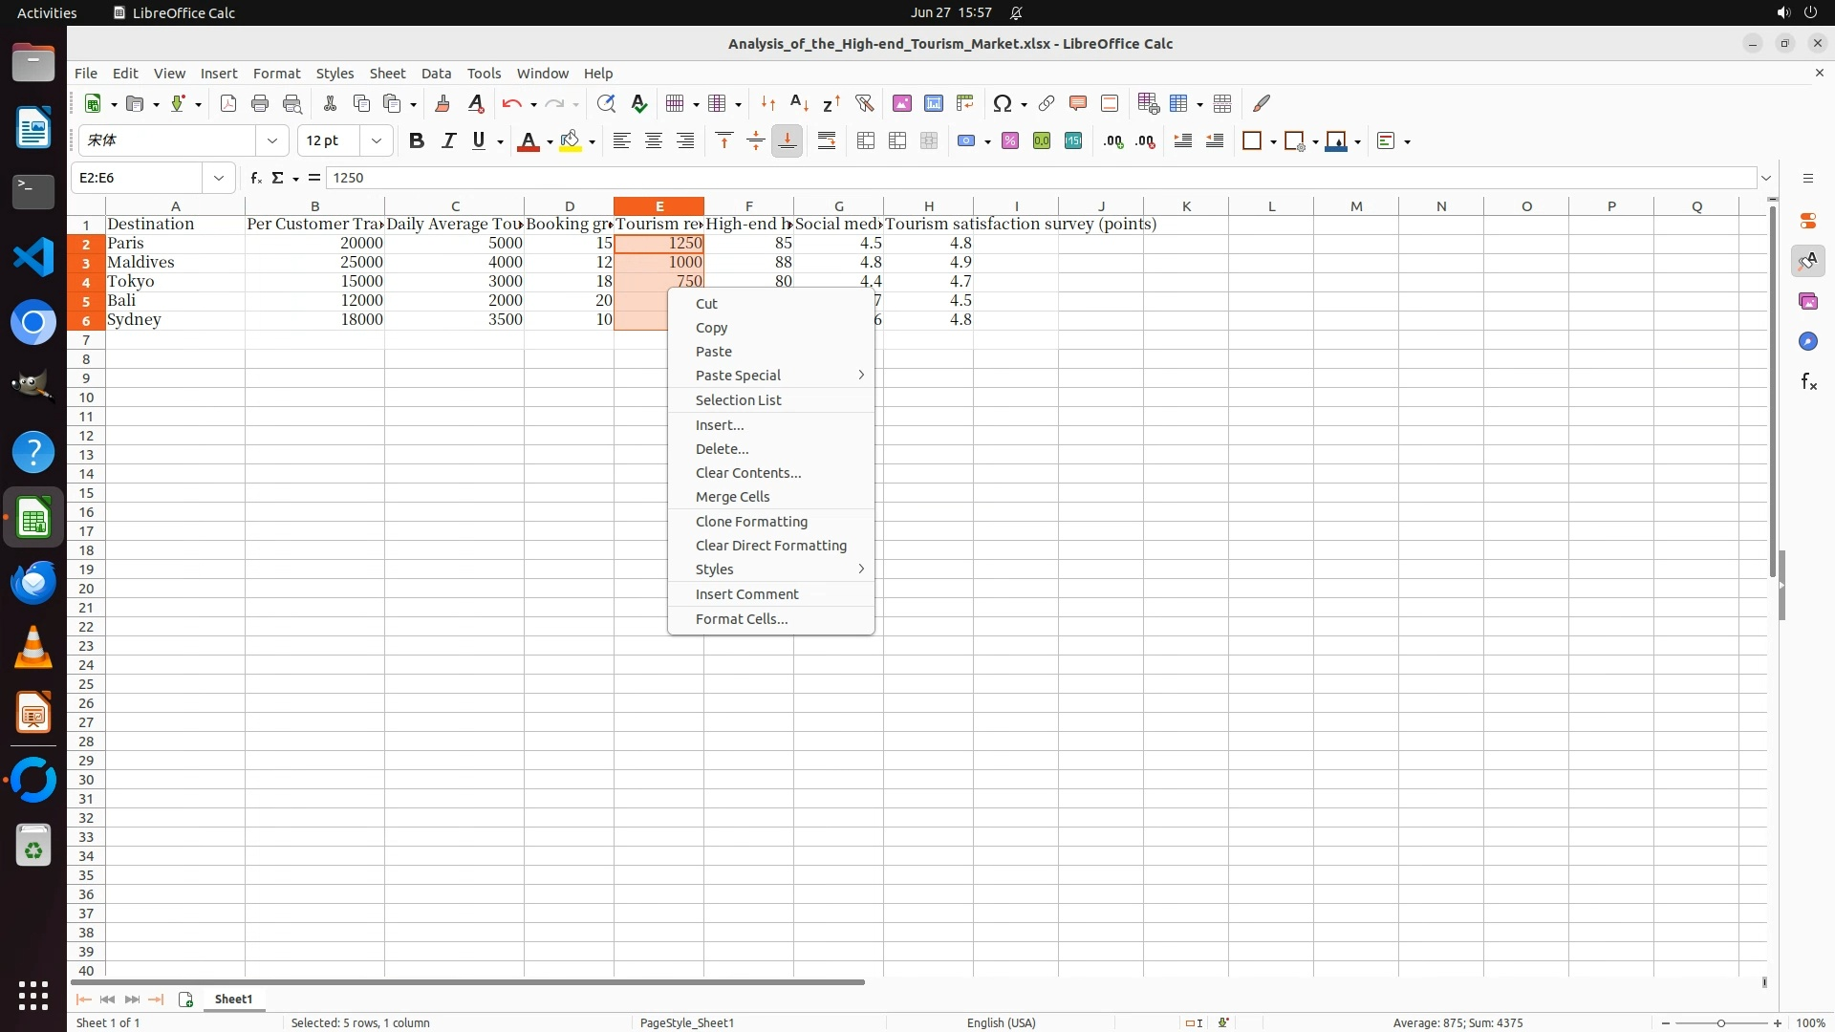Click the Format as Percent icon
Image resolution: width=1835 pixels, height=1032 pixels.
(1010, 141)
